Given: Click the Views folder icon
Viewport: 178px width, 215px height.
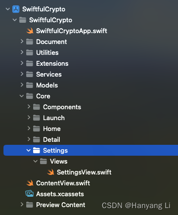Looking at the screenshot, I should point(44,161).
